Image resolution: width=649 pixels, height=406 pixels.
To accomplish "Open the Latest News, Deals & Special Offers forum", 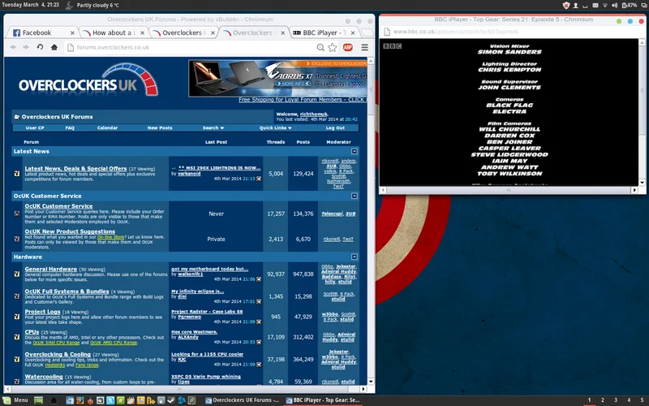I will (75, 169).
